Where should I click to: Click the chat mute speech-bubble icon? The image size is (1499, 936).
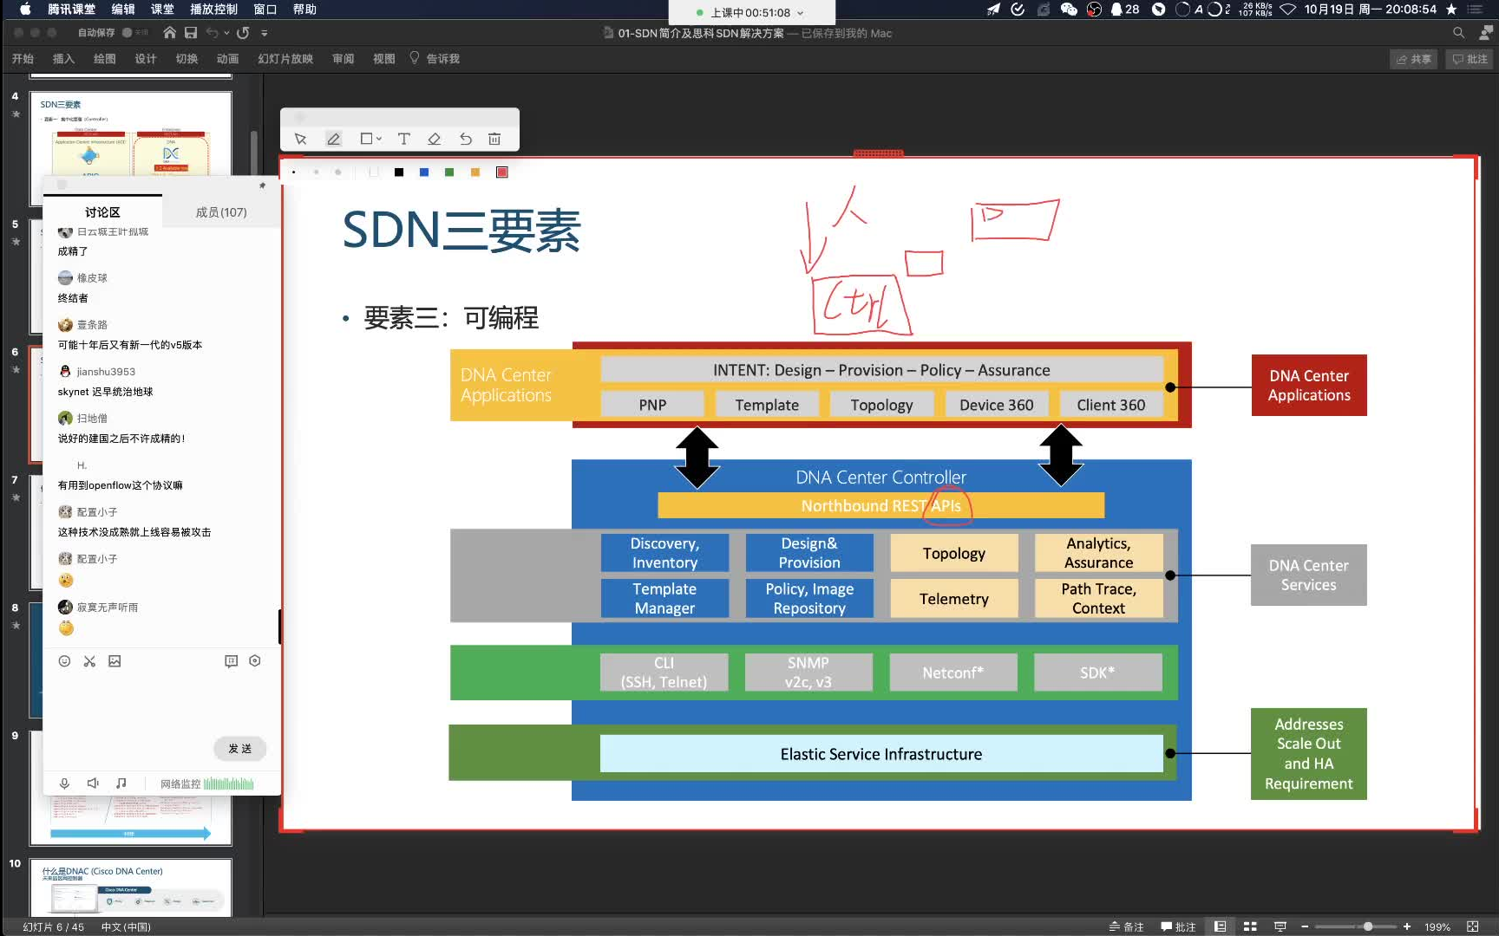tap(231, 661)
